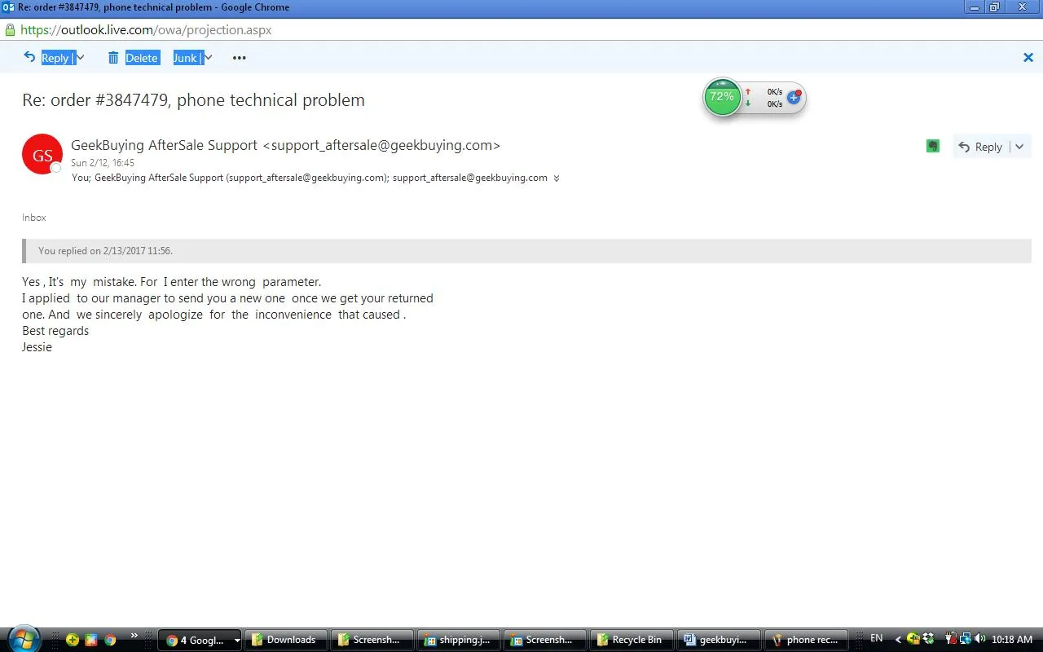The image size is (1043, 652).
Task: Click the network tray icon
Action: coord(966,639)
